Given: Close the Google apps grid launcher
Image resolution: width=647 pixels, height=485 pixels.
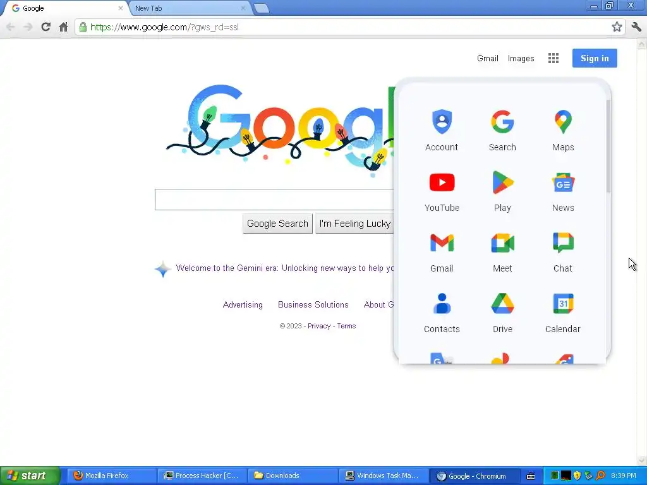Looking at the screenshot, I should pos(553,58).
